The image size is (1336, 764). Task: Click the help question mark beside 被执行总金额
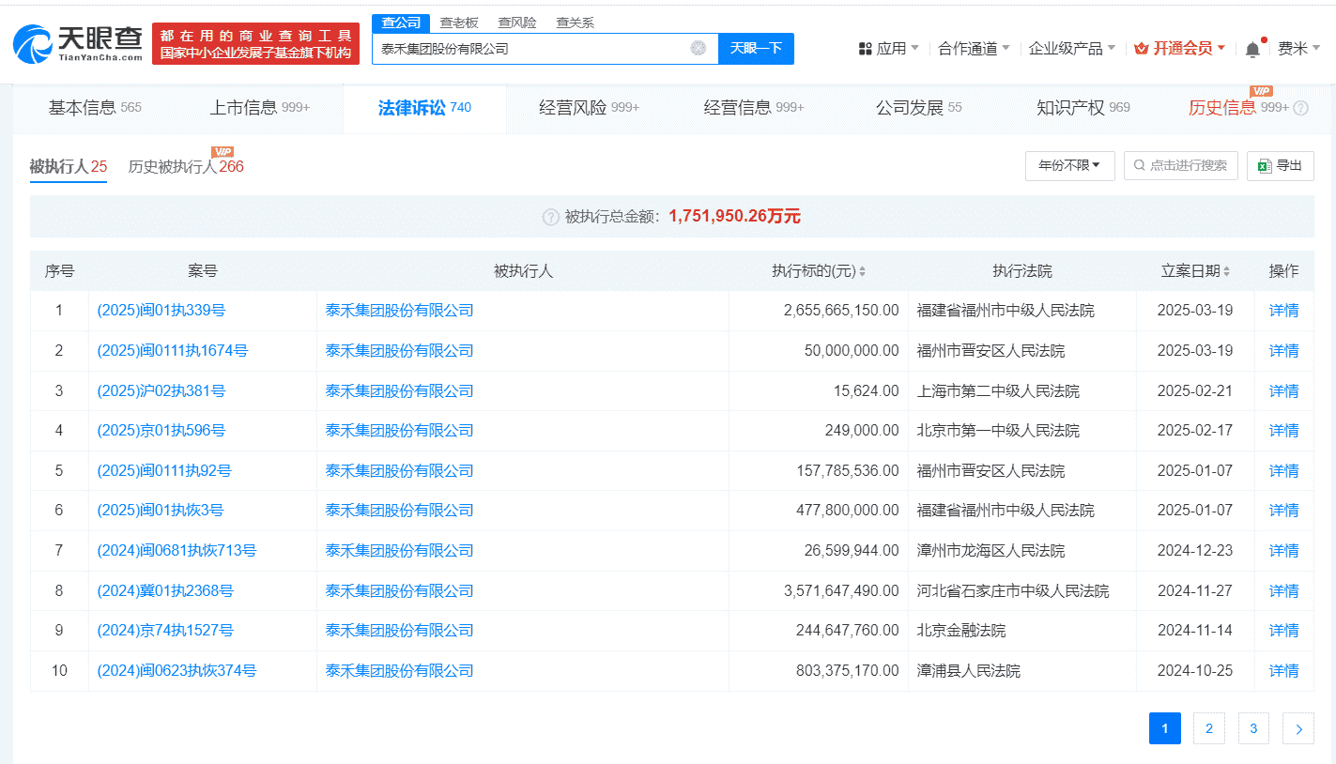tap(549, 216)
